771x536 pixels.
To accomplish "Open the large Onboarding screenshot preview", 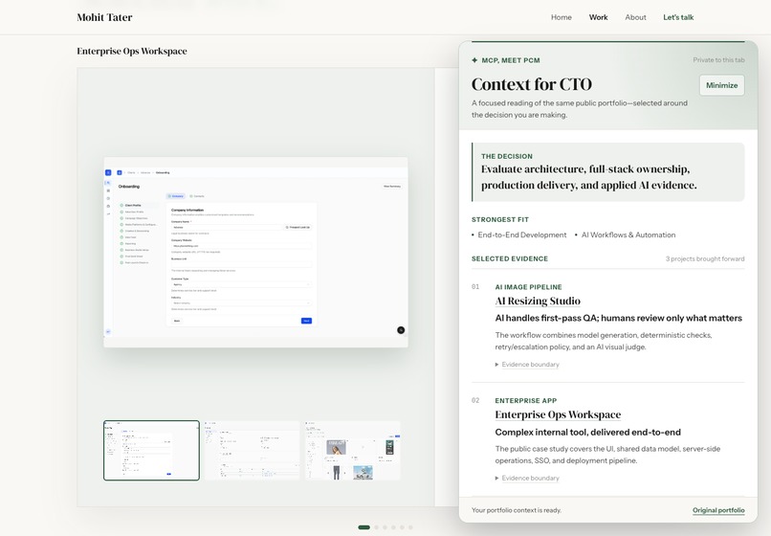I will coord(255,252).
